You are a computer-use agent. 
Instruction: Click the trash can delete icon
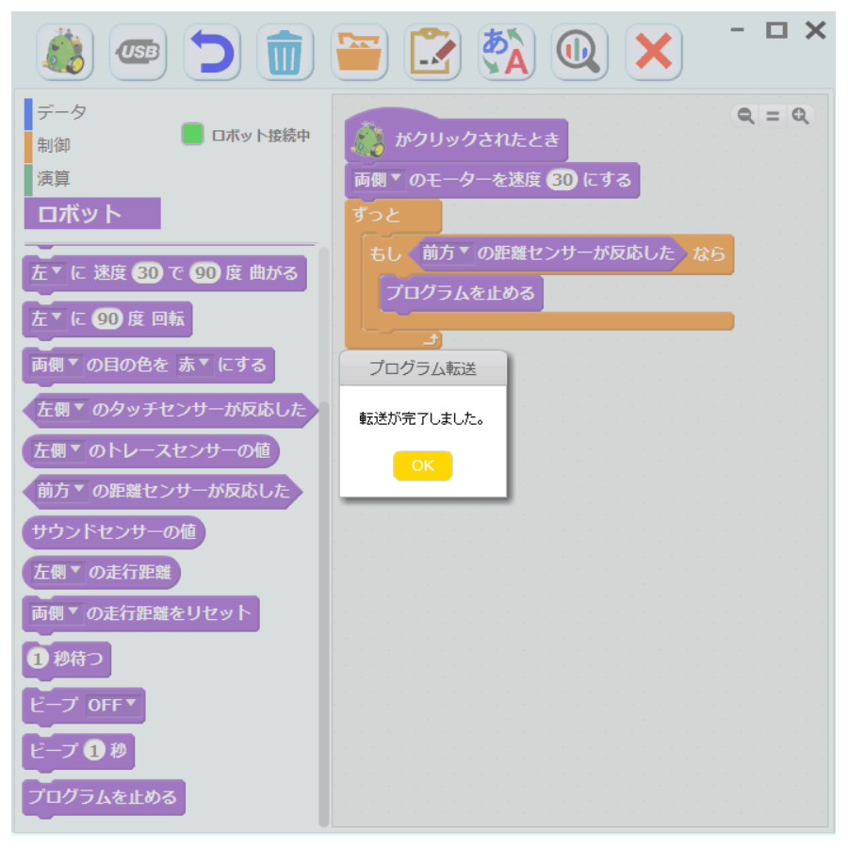click(285, 52)
